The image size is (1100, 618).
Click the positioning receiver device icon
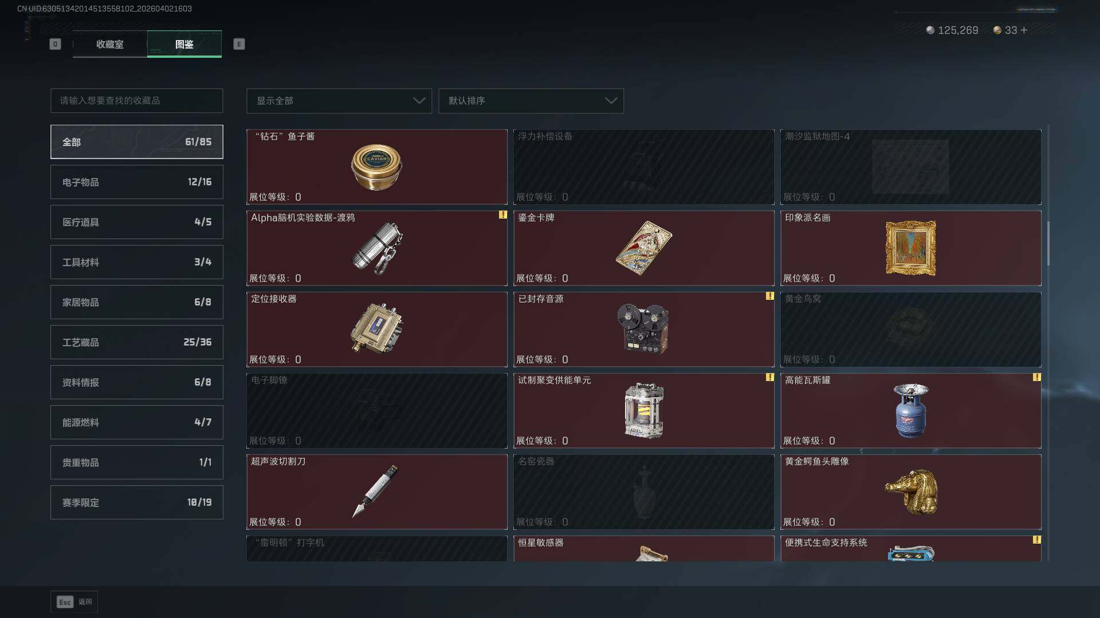[x=376, y=328]
